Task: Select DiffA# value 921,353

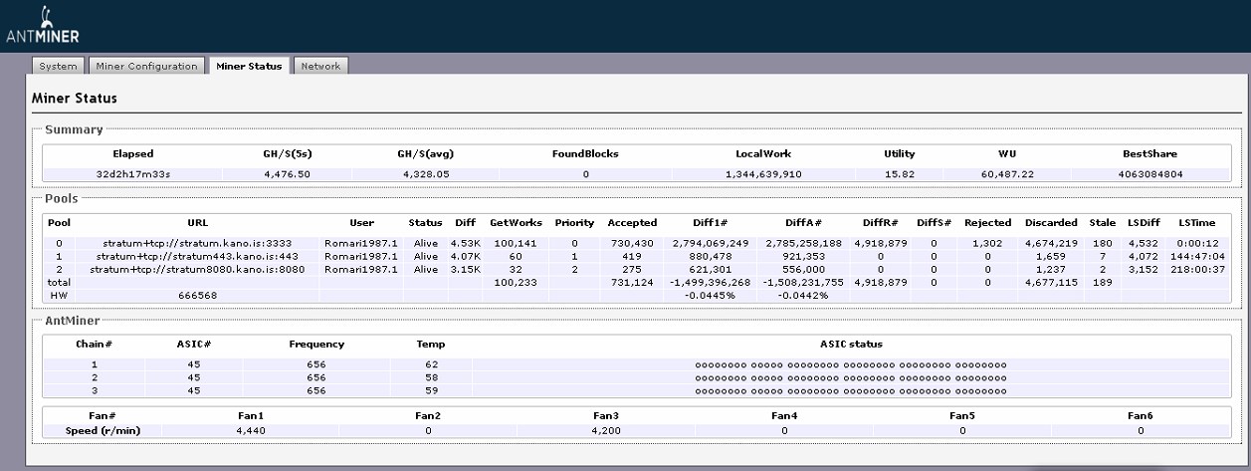Action: click(x=804, y=256)
